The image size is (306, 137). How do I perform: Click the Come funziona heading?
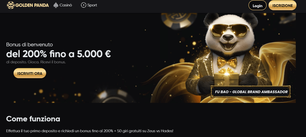[x=33, y=119]
